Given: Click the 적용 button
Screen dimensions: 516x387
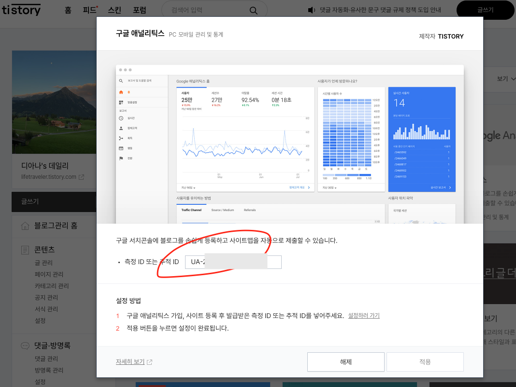Looking at the screenshot, I should click(x=425, y=362).
